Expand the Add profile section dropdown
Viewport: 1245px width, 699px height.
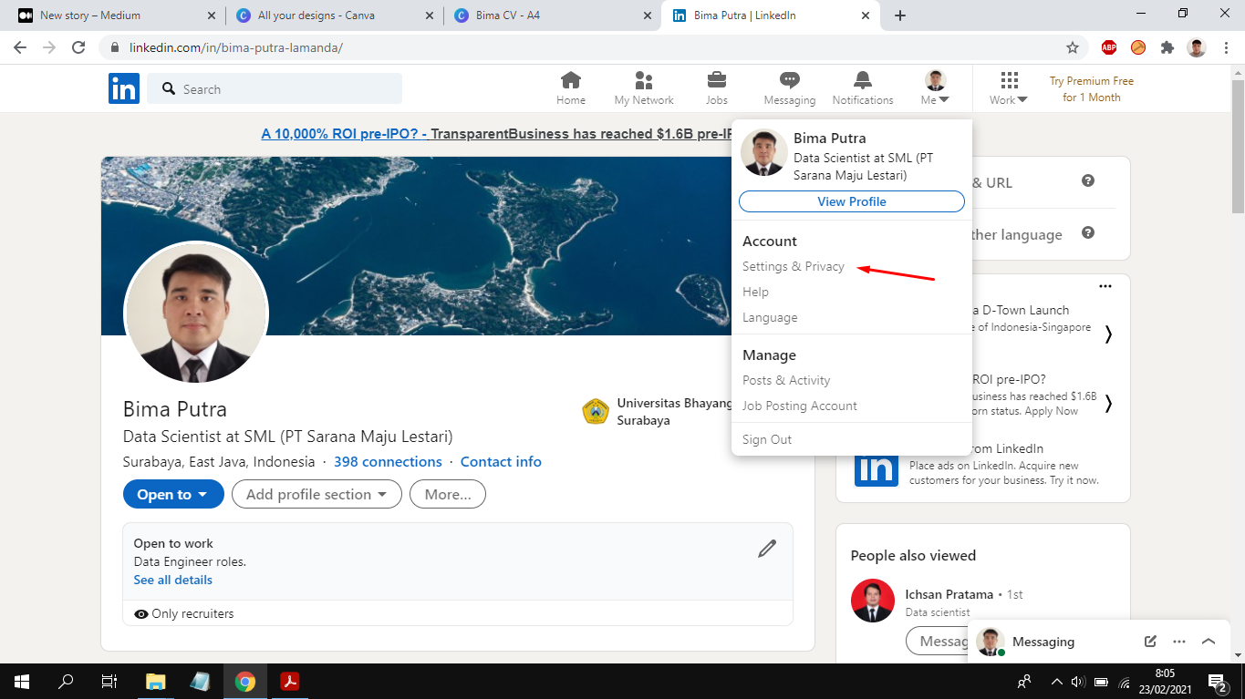click(316, 493)
